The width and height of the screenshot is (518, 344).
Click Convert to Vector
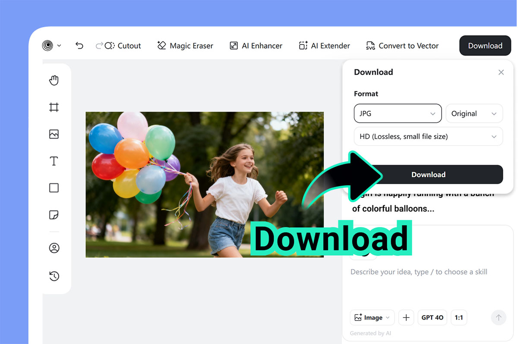point(402,46)
